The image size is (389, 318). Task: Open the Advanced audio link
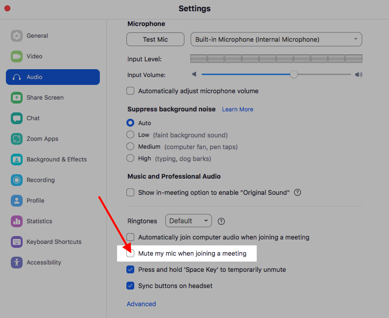coord(141,304)
